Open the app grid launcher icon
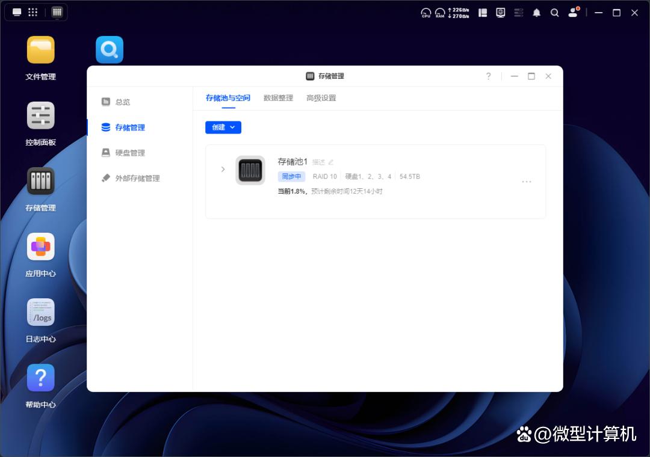 tap(32, 12)
